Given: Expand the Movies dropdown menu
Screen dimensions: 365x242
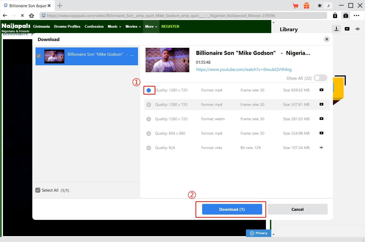Looking at the screenshot, I should pos(133,26).
